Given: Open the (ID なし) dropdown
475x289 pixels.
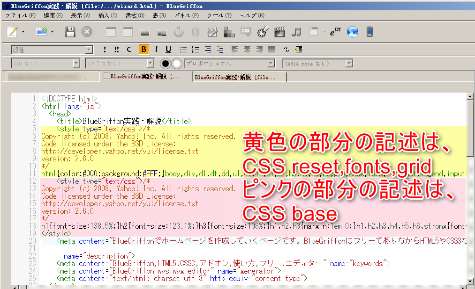Looking at the screenshot, I should point(46,64).
